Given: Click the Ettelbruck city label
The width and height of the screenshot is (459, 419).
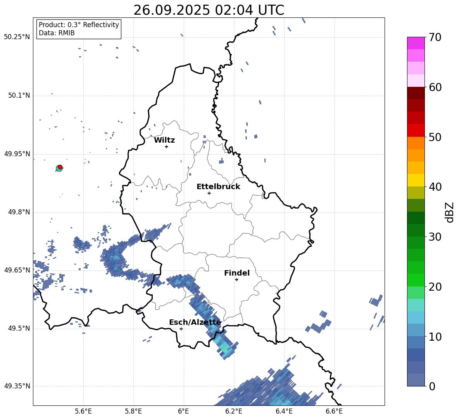Looking at the screenshot, I should (x=218, y=187).
